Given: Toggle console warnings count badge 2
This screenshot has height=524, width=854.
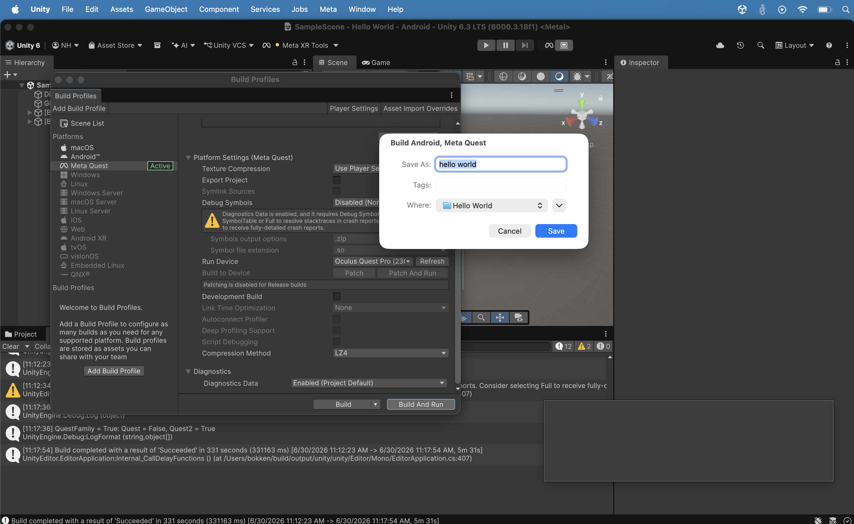Looking at the screenshot, I should pos(584,346).
